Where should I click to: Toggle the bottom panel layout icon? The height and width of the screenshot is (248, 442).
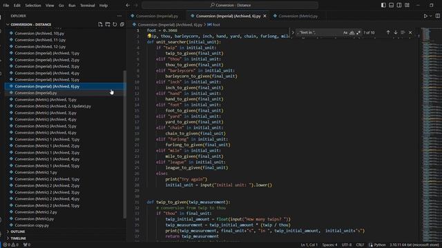coord(392,5)
